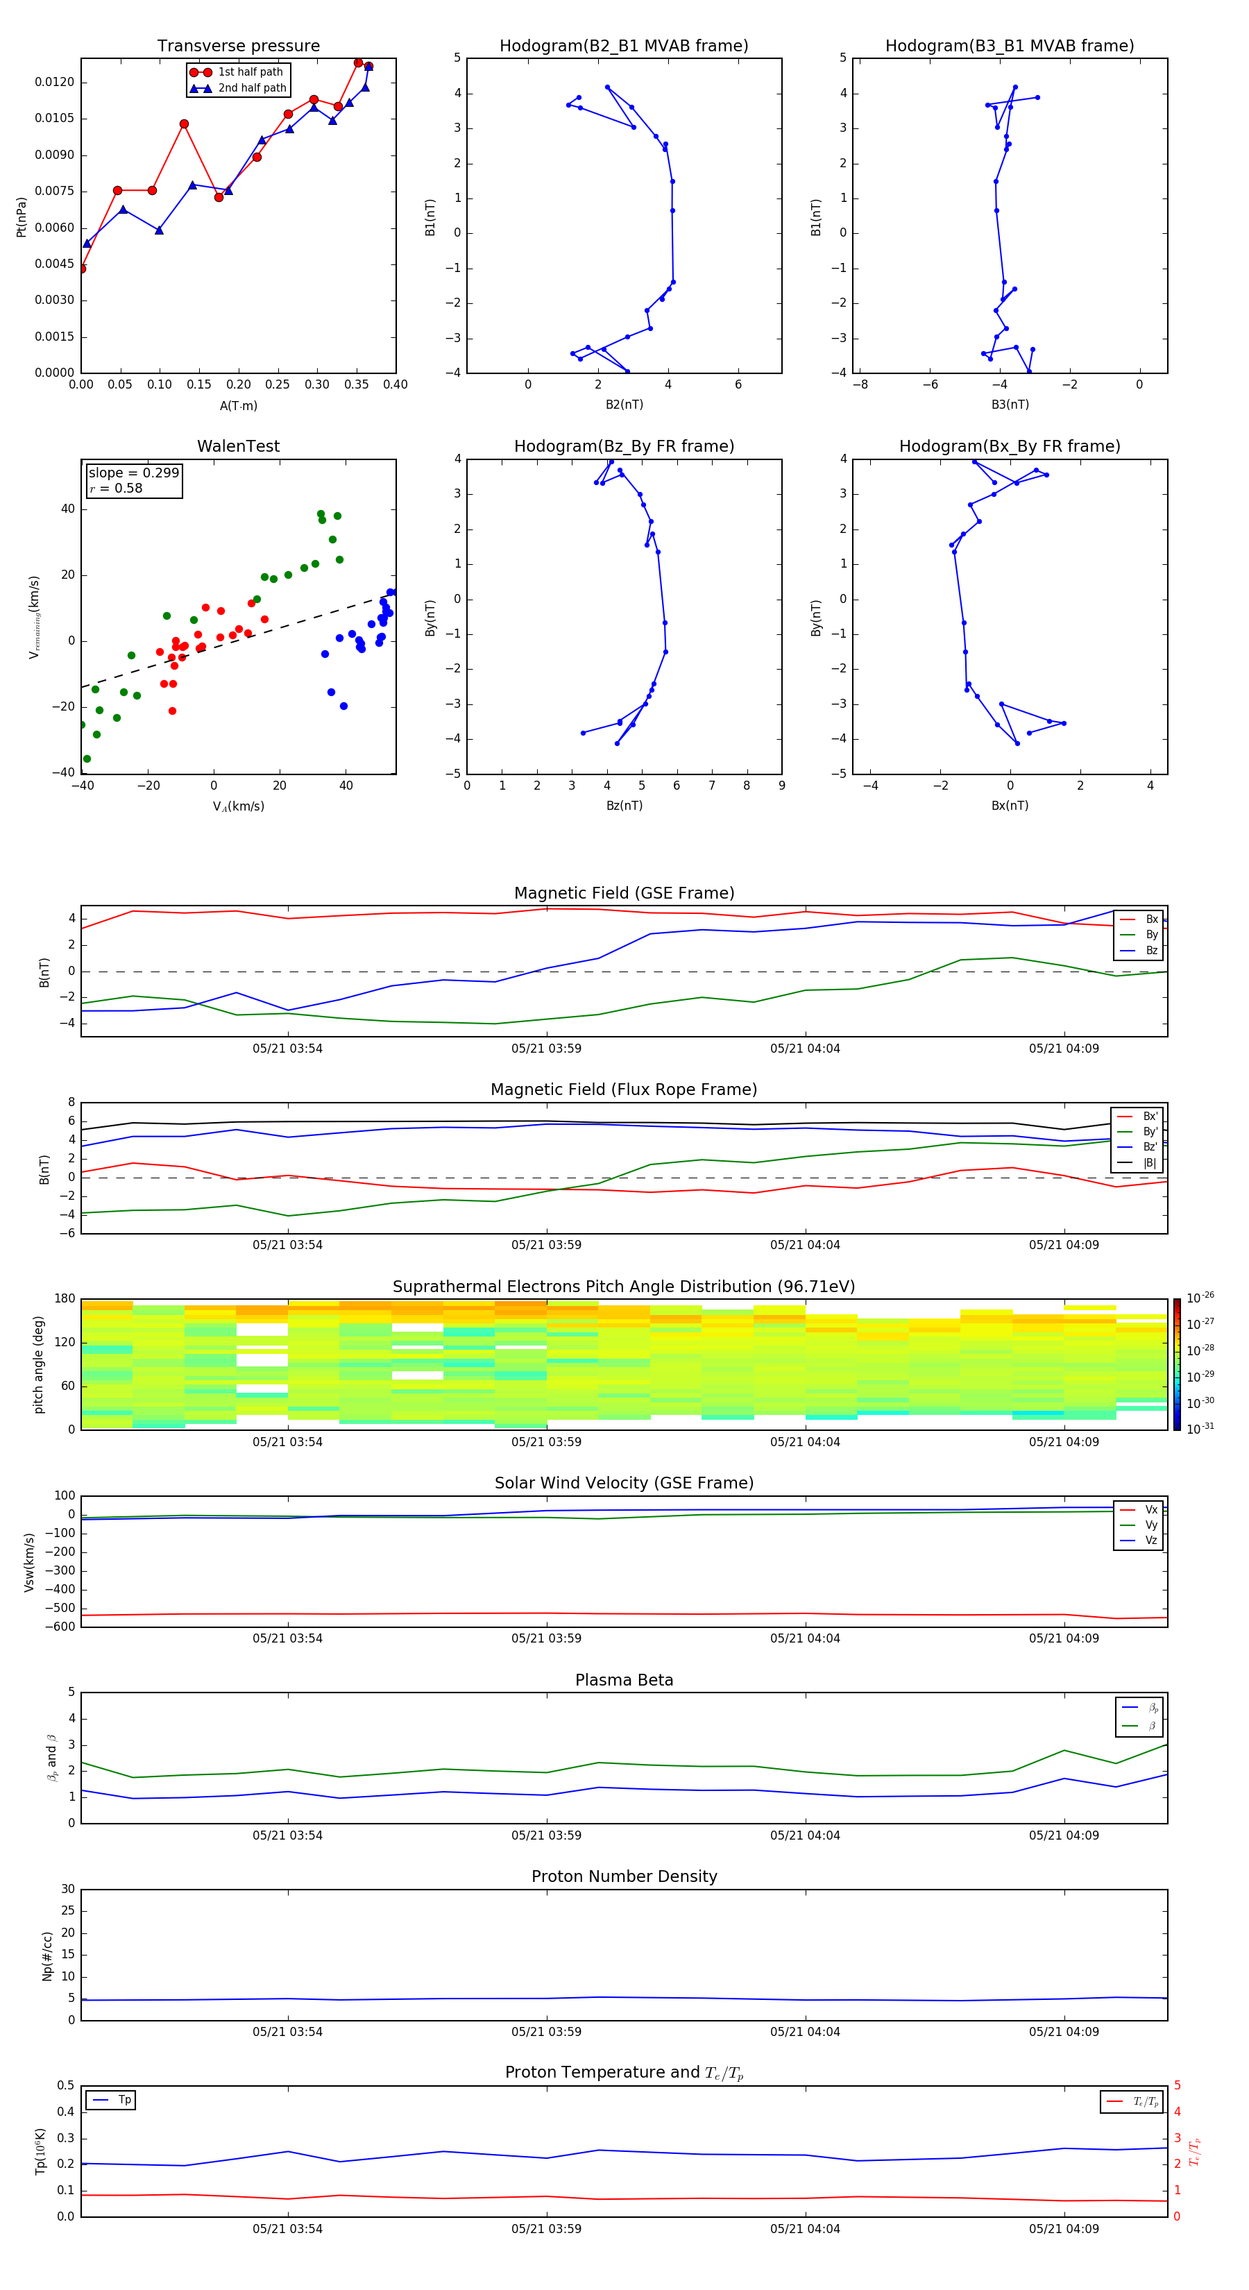Click the Bx' legend entry in Flux Rope plot
The image size is (1249, 2290).
[1137, 1117]
